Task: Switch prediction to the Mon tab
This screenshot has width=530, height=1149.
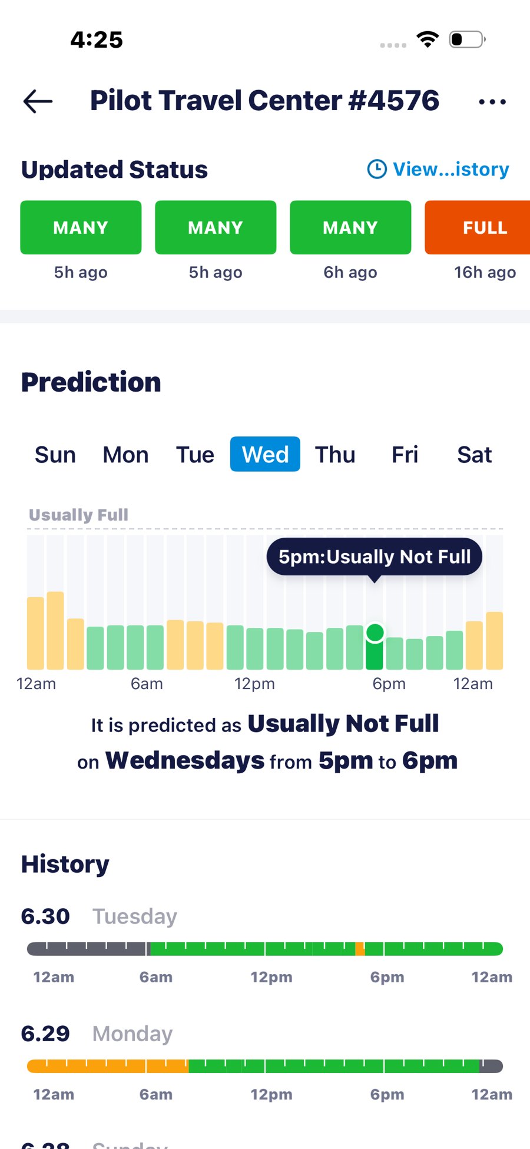Action: pyautogui.click(x=125, y=455)
